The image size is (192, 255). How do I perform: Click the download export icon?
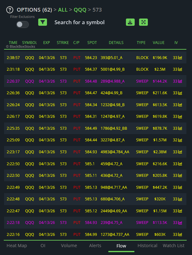click(130, 22)
